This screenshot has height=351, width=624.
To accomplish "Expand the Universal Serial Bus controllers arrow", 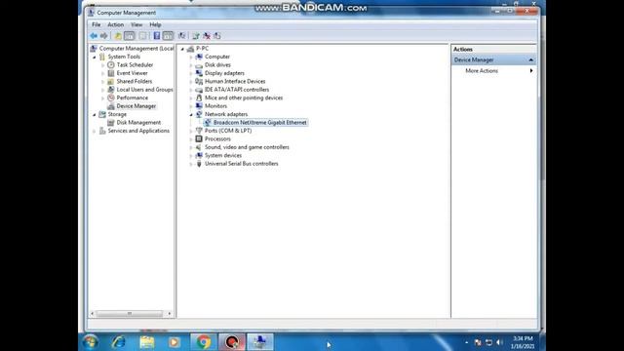I will [191, 164].
